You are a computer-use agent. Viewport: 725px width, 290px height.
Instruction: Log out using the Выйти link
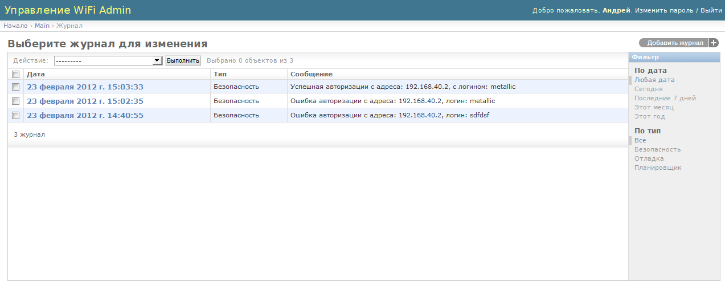click(711, 10)
